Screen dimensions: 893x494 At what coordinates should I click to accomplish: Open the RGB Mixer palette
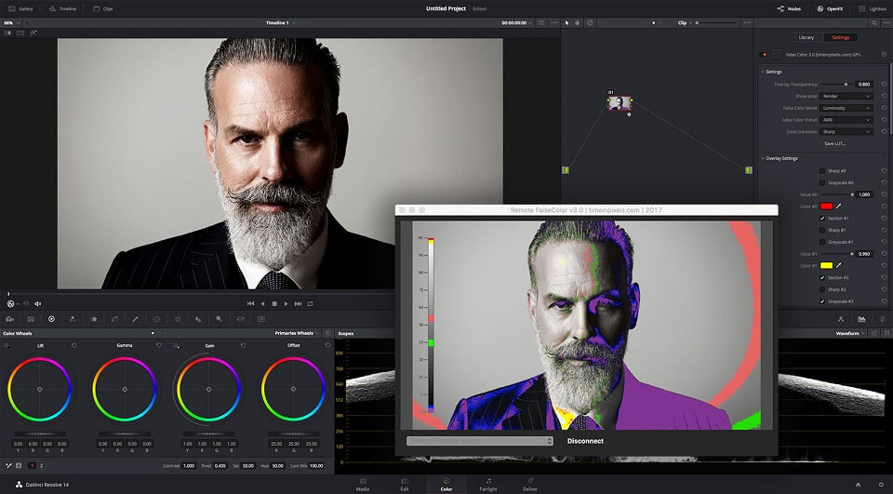(73, 319)
